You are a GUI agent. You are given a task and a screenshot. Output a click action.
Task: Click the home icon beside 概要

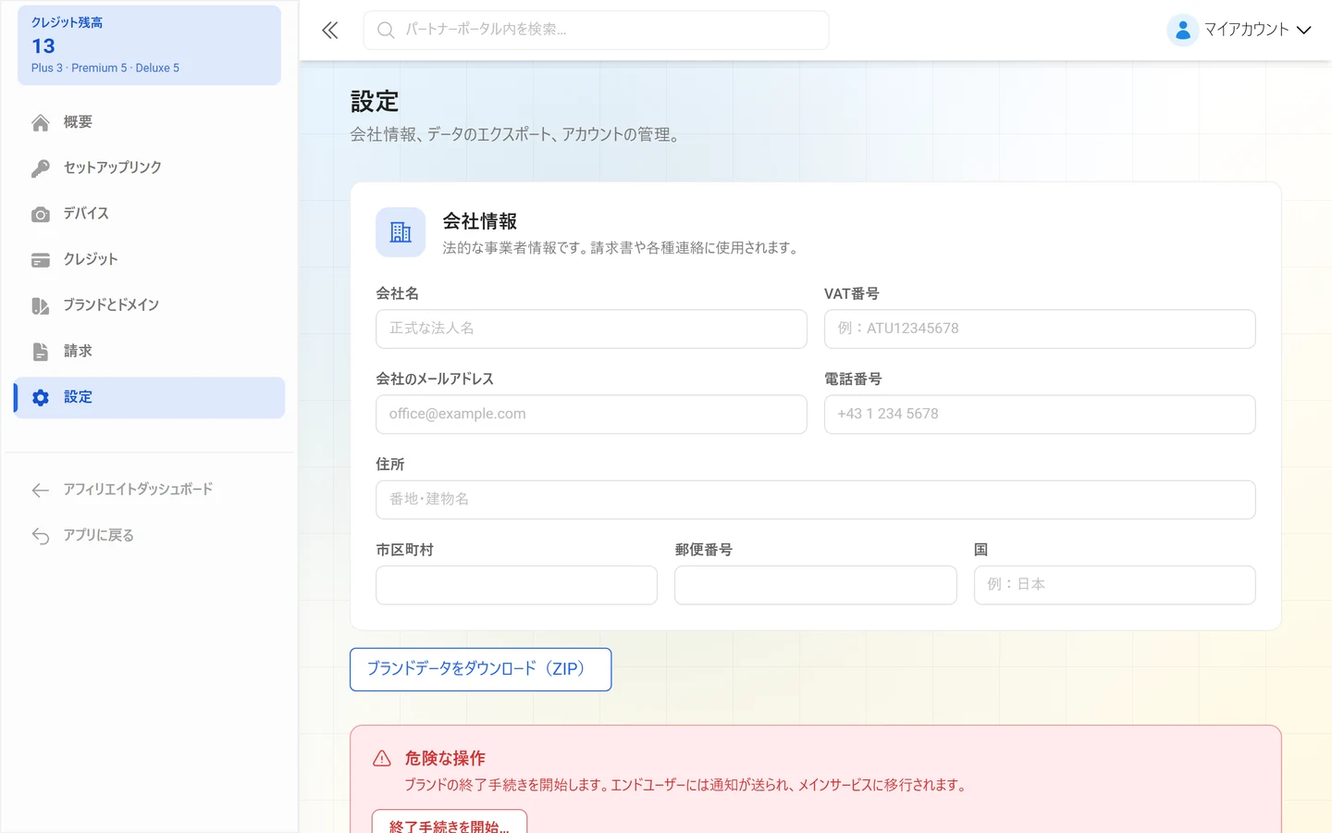pyautogui.click(x=41, y=123)
